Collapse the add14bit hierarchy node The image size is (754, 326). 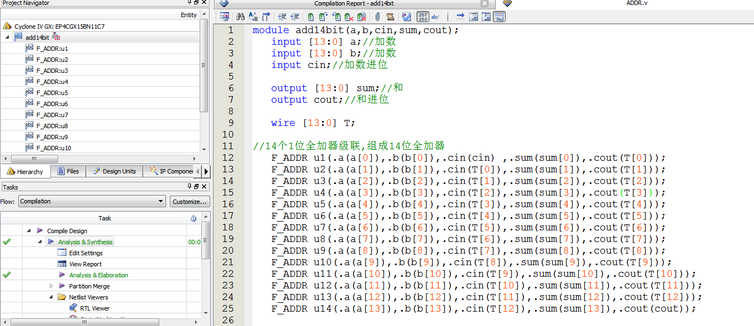pos(8,38)
